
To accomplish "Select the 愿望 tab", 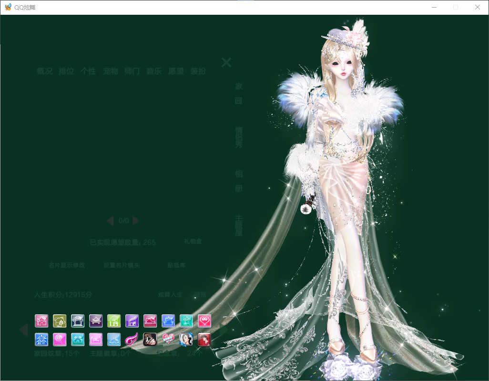I will (x=176, y=71).
